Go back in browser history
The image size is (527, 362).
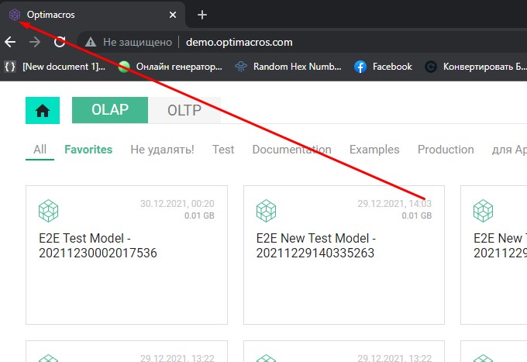(10, 42)
